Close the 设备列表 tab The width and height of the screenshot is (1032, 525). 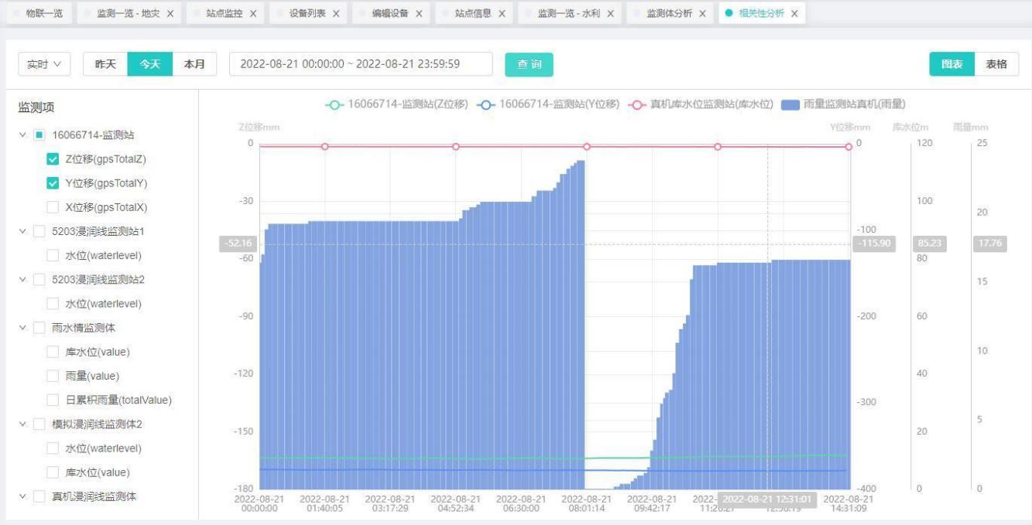pyautogui.click(x=336, y=14)
